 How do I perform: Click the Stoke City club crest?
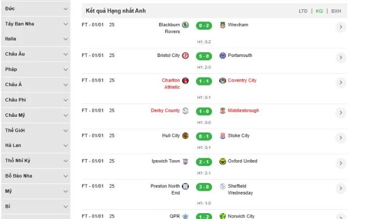coord(223,136)
